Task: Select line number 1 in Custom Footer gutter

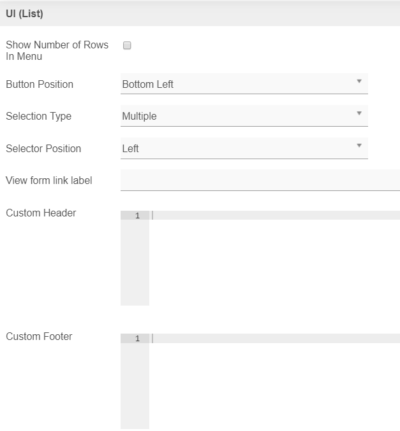Action: pyautogui.click(x=137, y=339)
